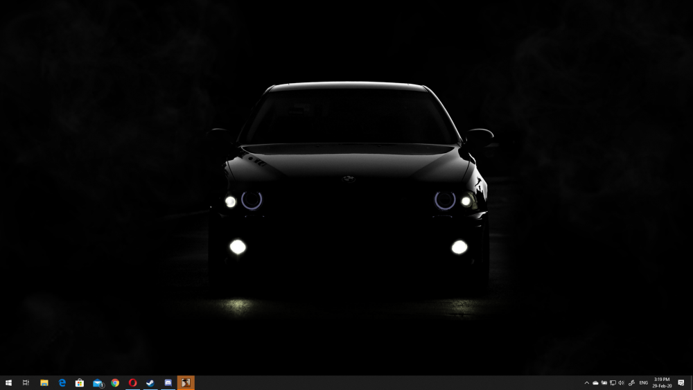Image resolution: width=693 pixels, height=390 pixels.
Task: Open Task View on the taskbar
Action: (x=26, y=382)
